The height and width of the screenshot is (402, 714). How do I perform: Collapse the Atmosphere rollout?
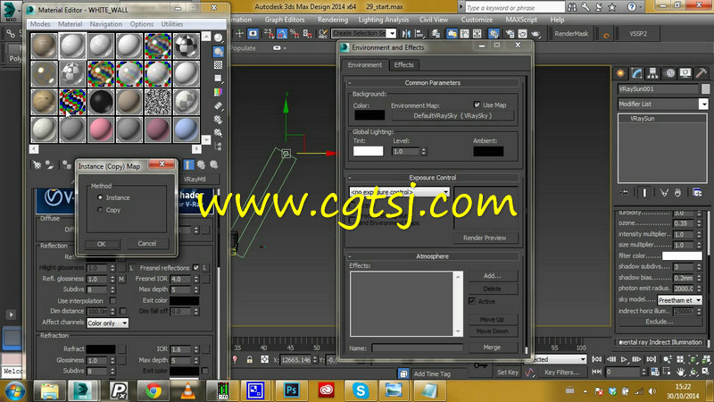(433, 256)
